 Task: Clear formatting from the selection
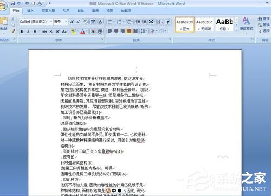85,22
